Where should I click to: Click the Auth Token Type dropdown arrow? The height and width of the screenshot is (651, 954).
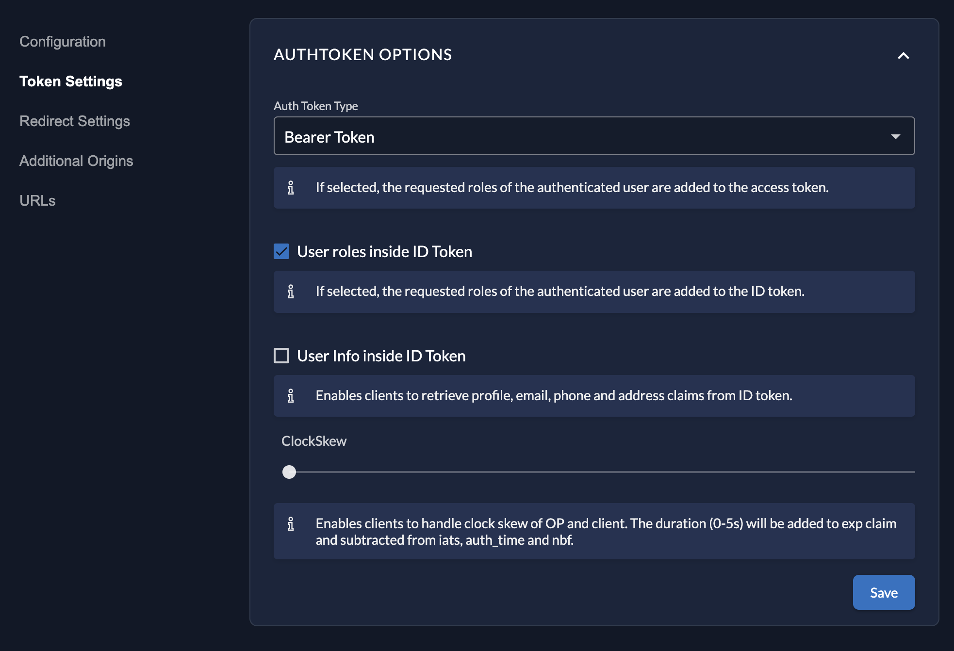[x=895, y=137]
